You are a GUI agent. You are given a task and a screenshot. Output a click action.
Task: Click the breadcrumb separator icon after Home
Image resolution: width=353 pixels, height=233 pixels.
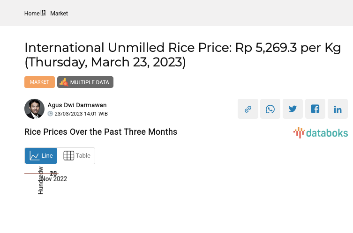pos(44,13)
